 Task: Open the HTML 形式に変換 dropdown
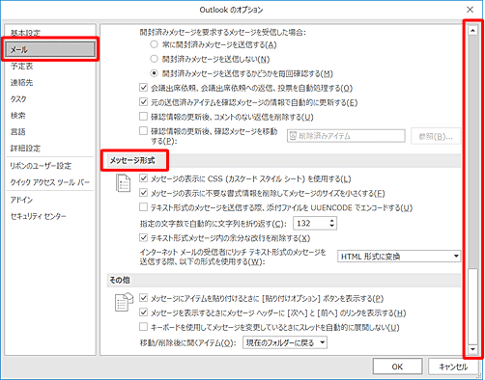[x=399, y=257]
